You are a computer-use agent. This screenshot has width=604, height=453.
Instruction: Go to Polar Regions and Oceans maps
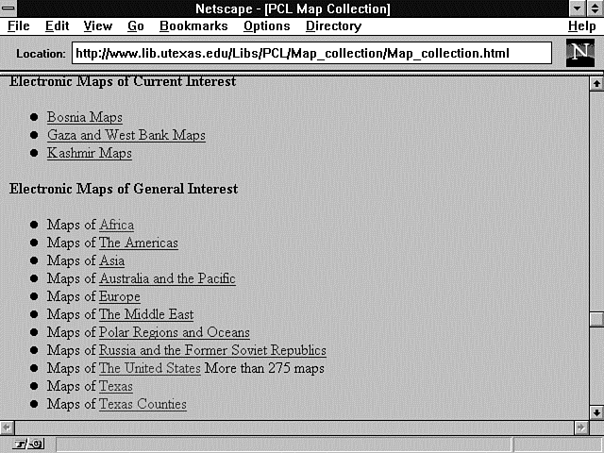174,333
